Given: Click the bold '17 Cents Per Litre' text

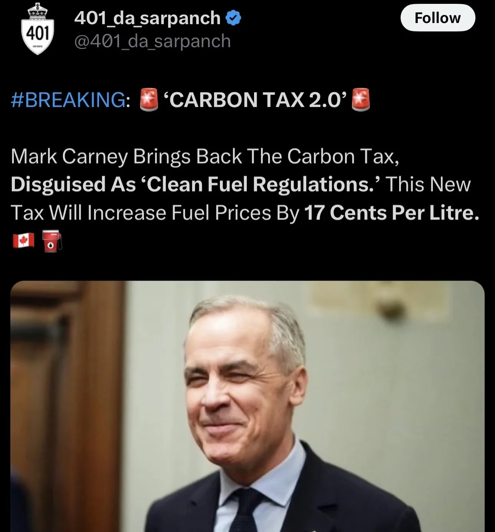Looking at the screenshot, I should [x=392, y=213].
